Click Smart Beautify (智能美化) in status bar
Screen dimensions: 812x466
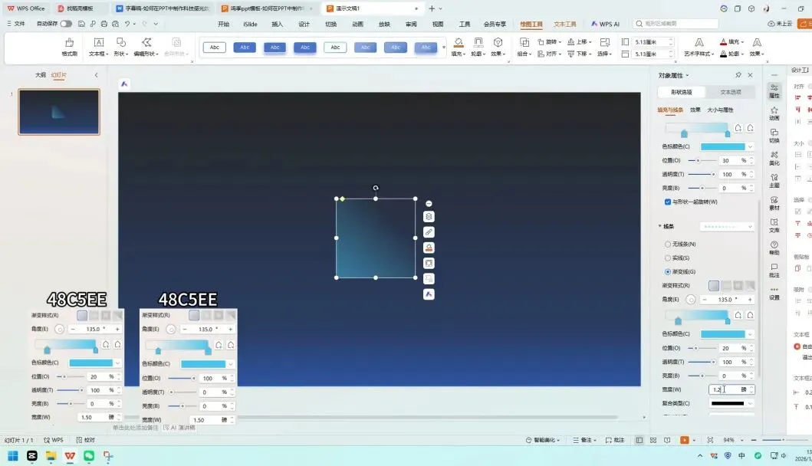click(543, 440)
